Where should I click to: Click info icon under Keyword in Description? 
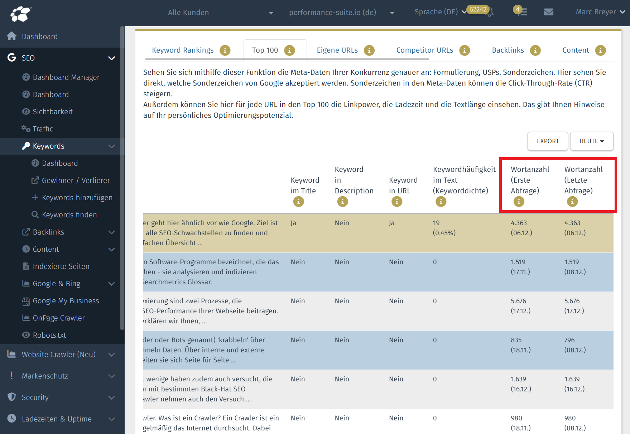click(x=342, y=202)
